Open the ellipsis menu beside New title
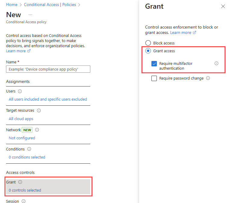This screenshot has height=203, width=233. click(30, 15)
